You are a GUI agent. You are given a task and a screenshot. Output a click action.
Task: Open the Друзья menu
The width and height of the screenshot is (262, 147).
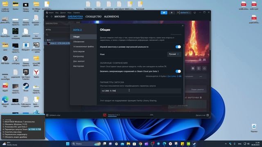(x=63, y=13)
